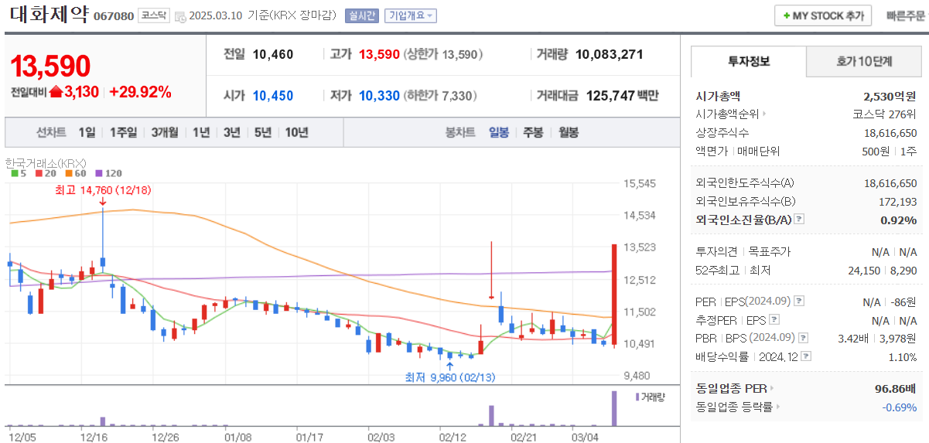Click the 동일업종 등락률 value -0.69%
The width and height of the screenshot is (929, 443).
point(900,407)
